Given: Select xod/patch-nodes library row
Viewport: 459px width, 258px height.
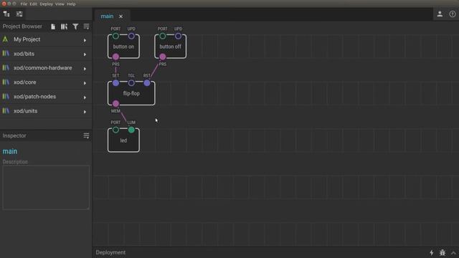Looking at the screenshot, I should pos(46,97).
